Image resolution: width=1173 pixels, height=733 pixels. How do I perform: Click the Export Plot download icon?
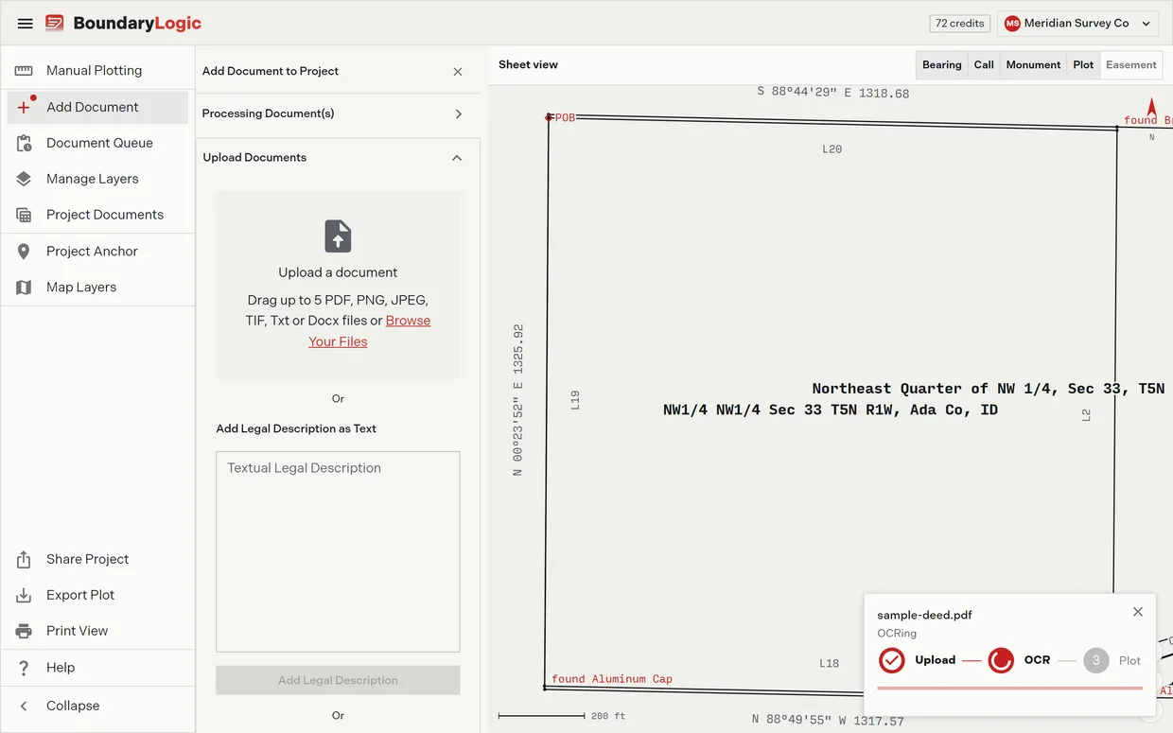[25, 595]
